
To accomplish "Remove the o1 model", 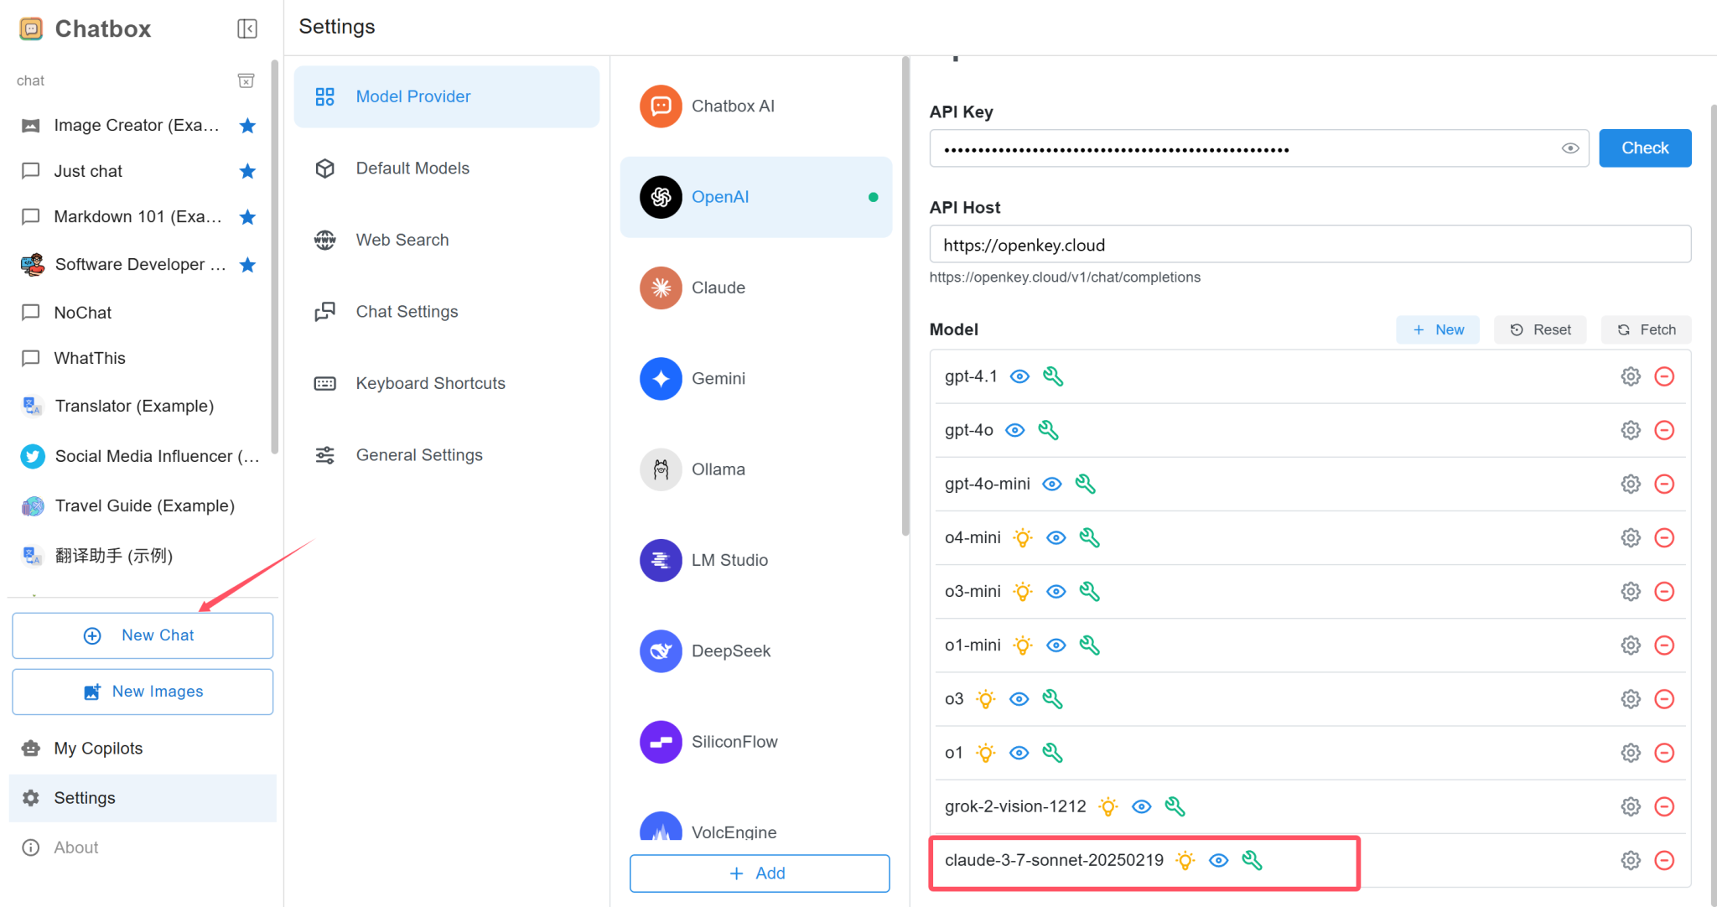I will point(1664,753).
